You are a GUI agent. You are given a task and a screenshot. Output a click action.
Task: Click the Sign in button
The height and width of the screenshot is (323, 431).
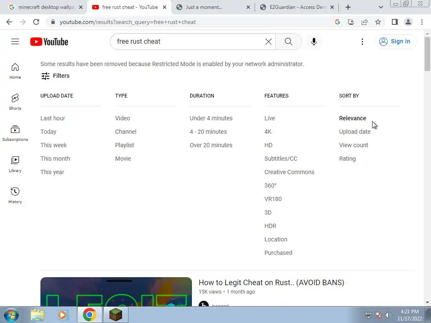pyautogui.click(x=396, y=42)
